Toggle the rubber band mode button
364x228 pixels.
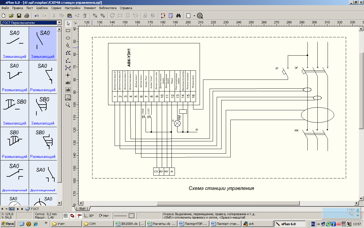pos(73,216)
